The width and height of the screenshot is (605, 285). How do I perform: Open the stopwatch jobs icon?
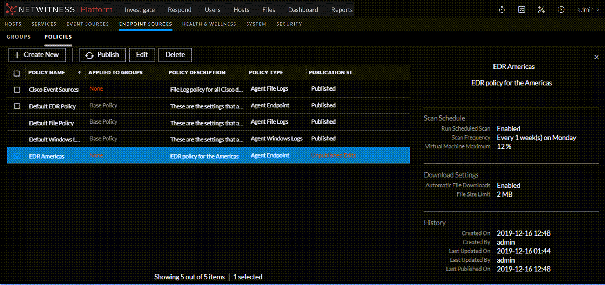pos(502,10)
